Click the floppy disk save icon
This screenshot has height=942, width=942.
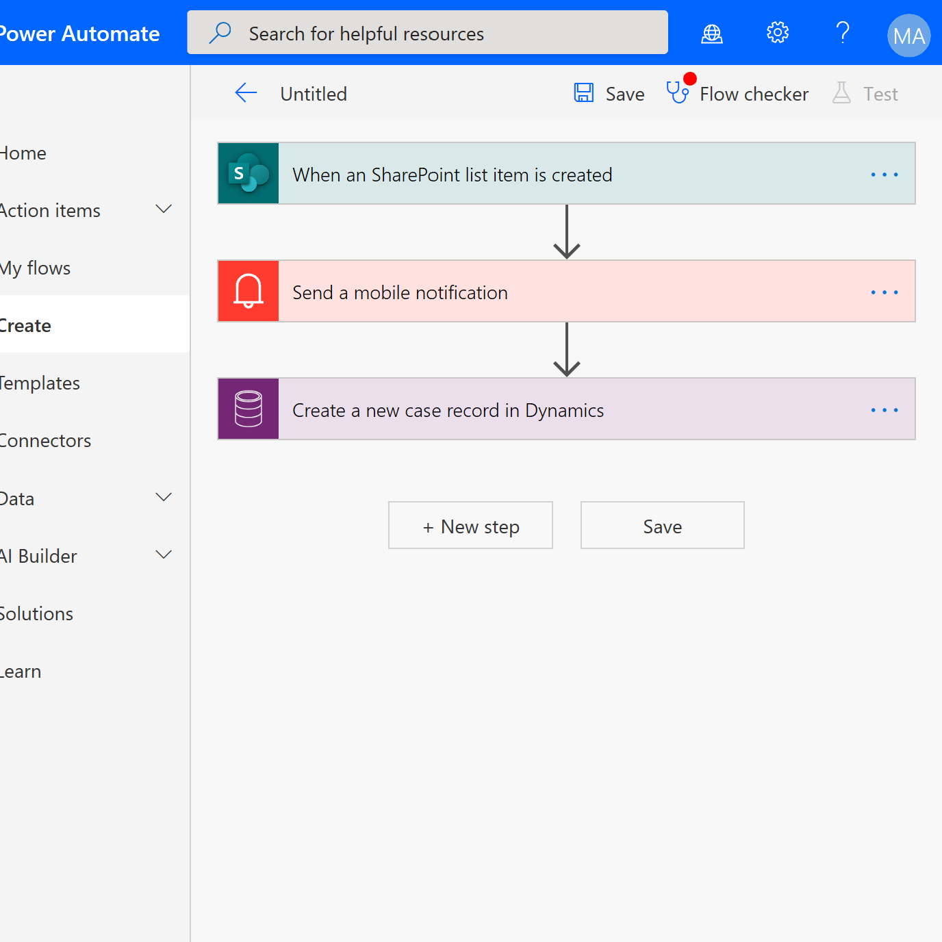tap(584, 93)
